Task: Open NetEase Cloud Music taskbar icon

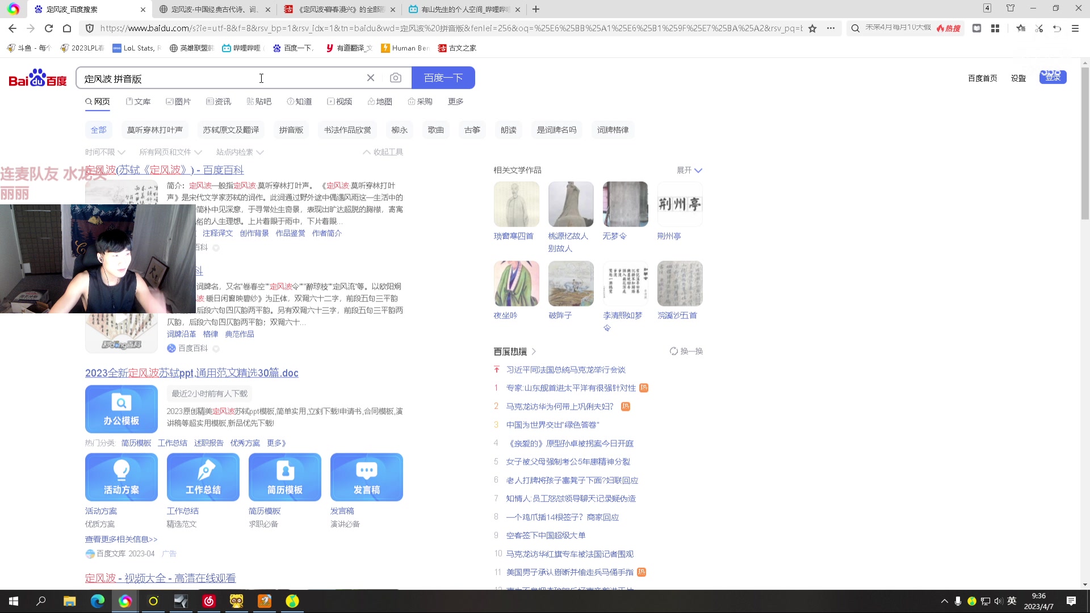Action: tap(209, 601)
